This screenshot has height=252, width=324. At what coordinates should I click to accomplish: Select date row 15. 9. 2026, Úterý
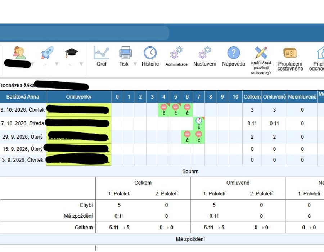click(x=23, y=149)
